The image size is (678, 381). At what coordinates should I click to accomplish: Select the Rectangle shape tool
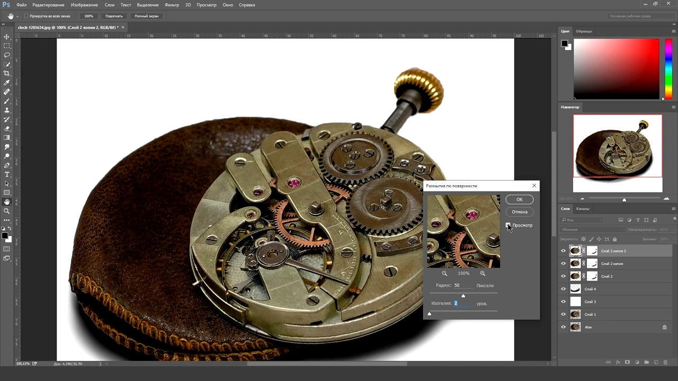tap(7, 193)
